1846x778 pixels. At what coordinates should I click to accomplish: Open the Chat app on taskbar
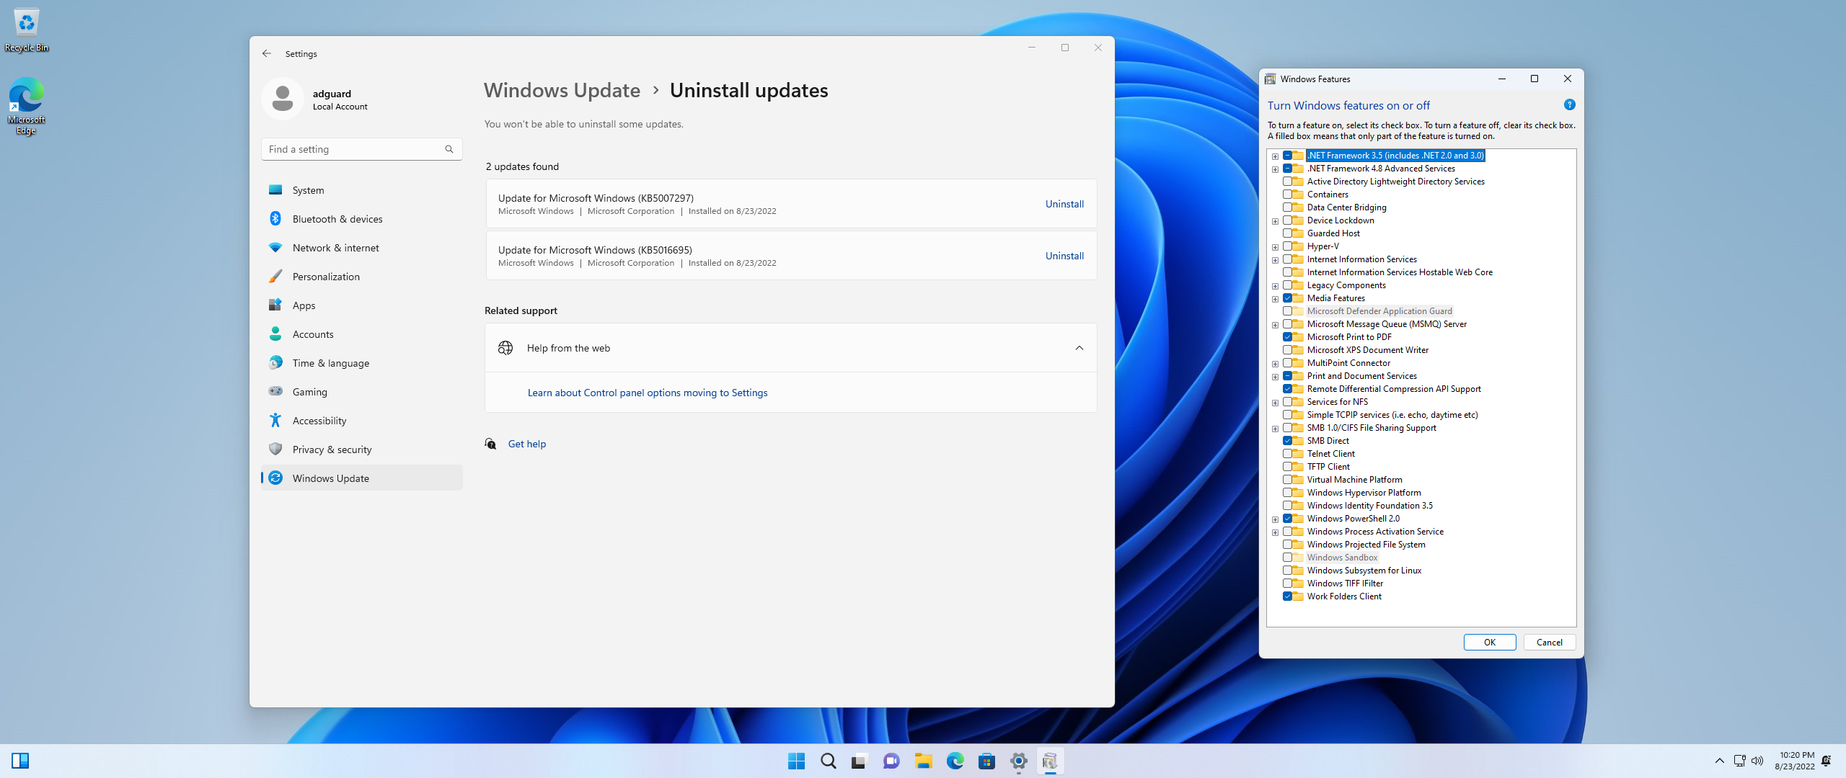891,761
